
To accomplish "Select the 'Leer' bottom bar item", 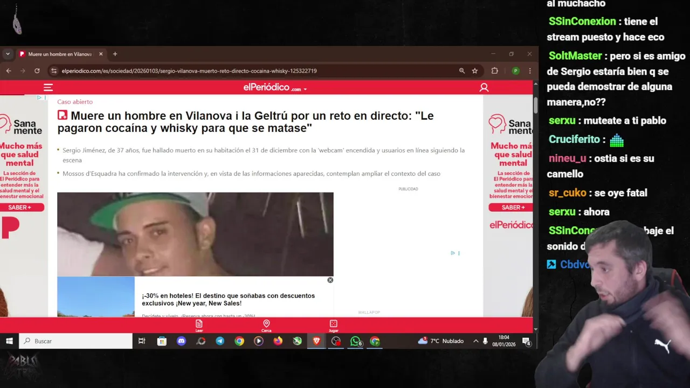I will pyautogui.click(x=199, y=325).
